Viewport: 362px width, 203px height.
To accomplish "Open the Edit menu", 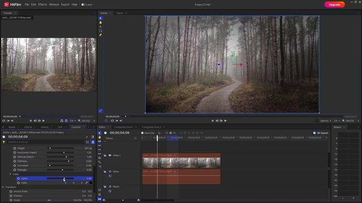I will click(x=33, y=5).
